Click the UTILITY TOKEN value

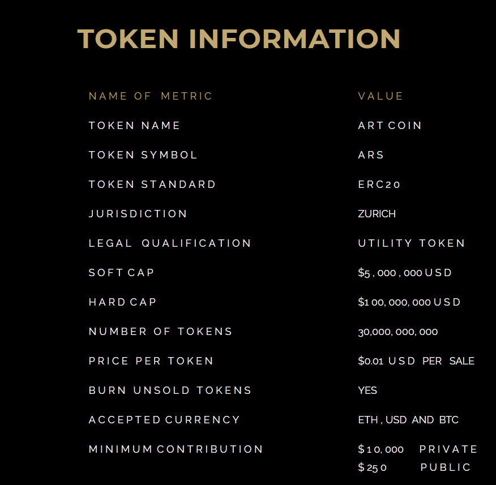[x=411, y=243]
